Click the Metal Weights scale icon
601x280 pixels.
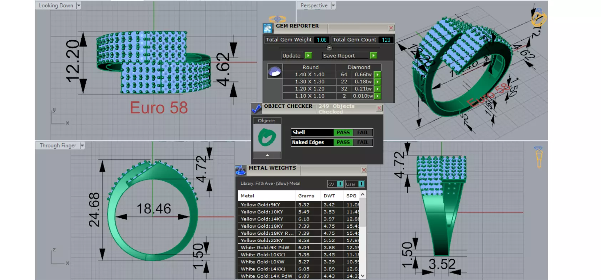point(241,170)
